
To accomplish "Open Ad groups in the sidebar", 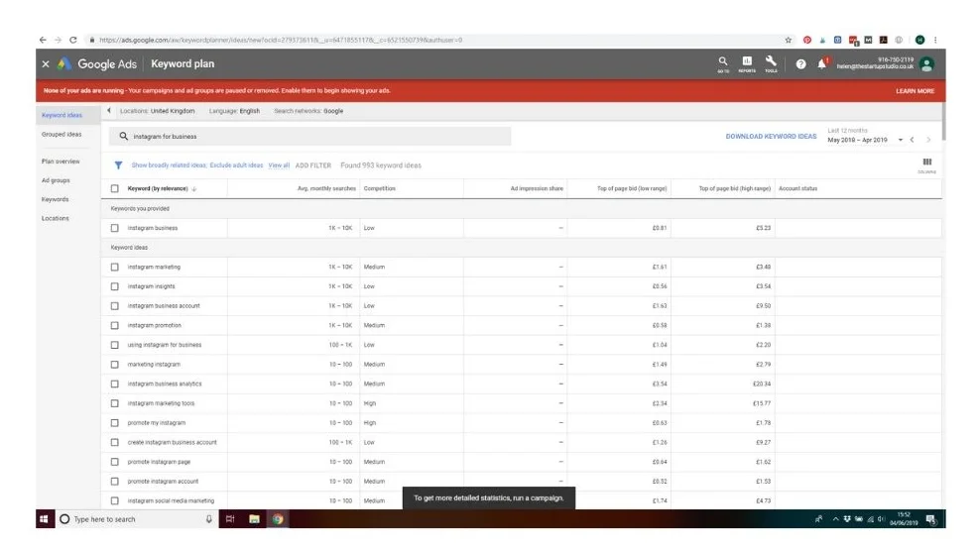I will [x=56, y=180].
